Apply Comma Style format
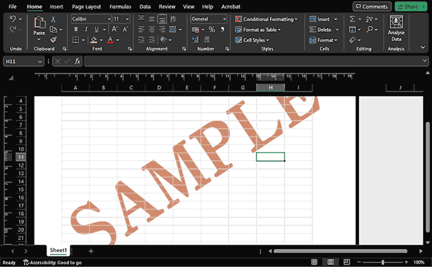 pyautogui.click(x=223, y=29)
